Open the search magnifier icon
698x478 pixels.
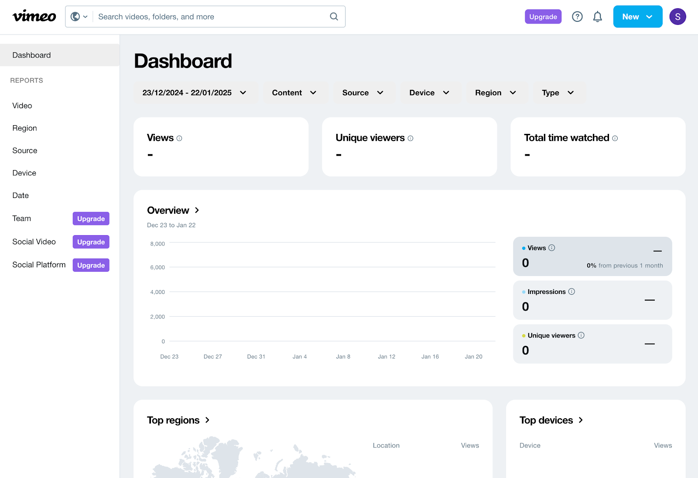[x=334, y=17]
